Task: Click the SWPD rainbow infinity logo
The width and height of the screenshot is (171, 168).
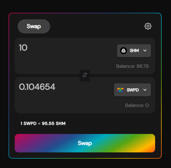Action: click(121, 90)
